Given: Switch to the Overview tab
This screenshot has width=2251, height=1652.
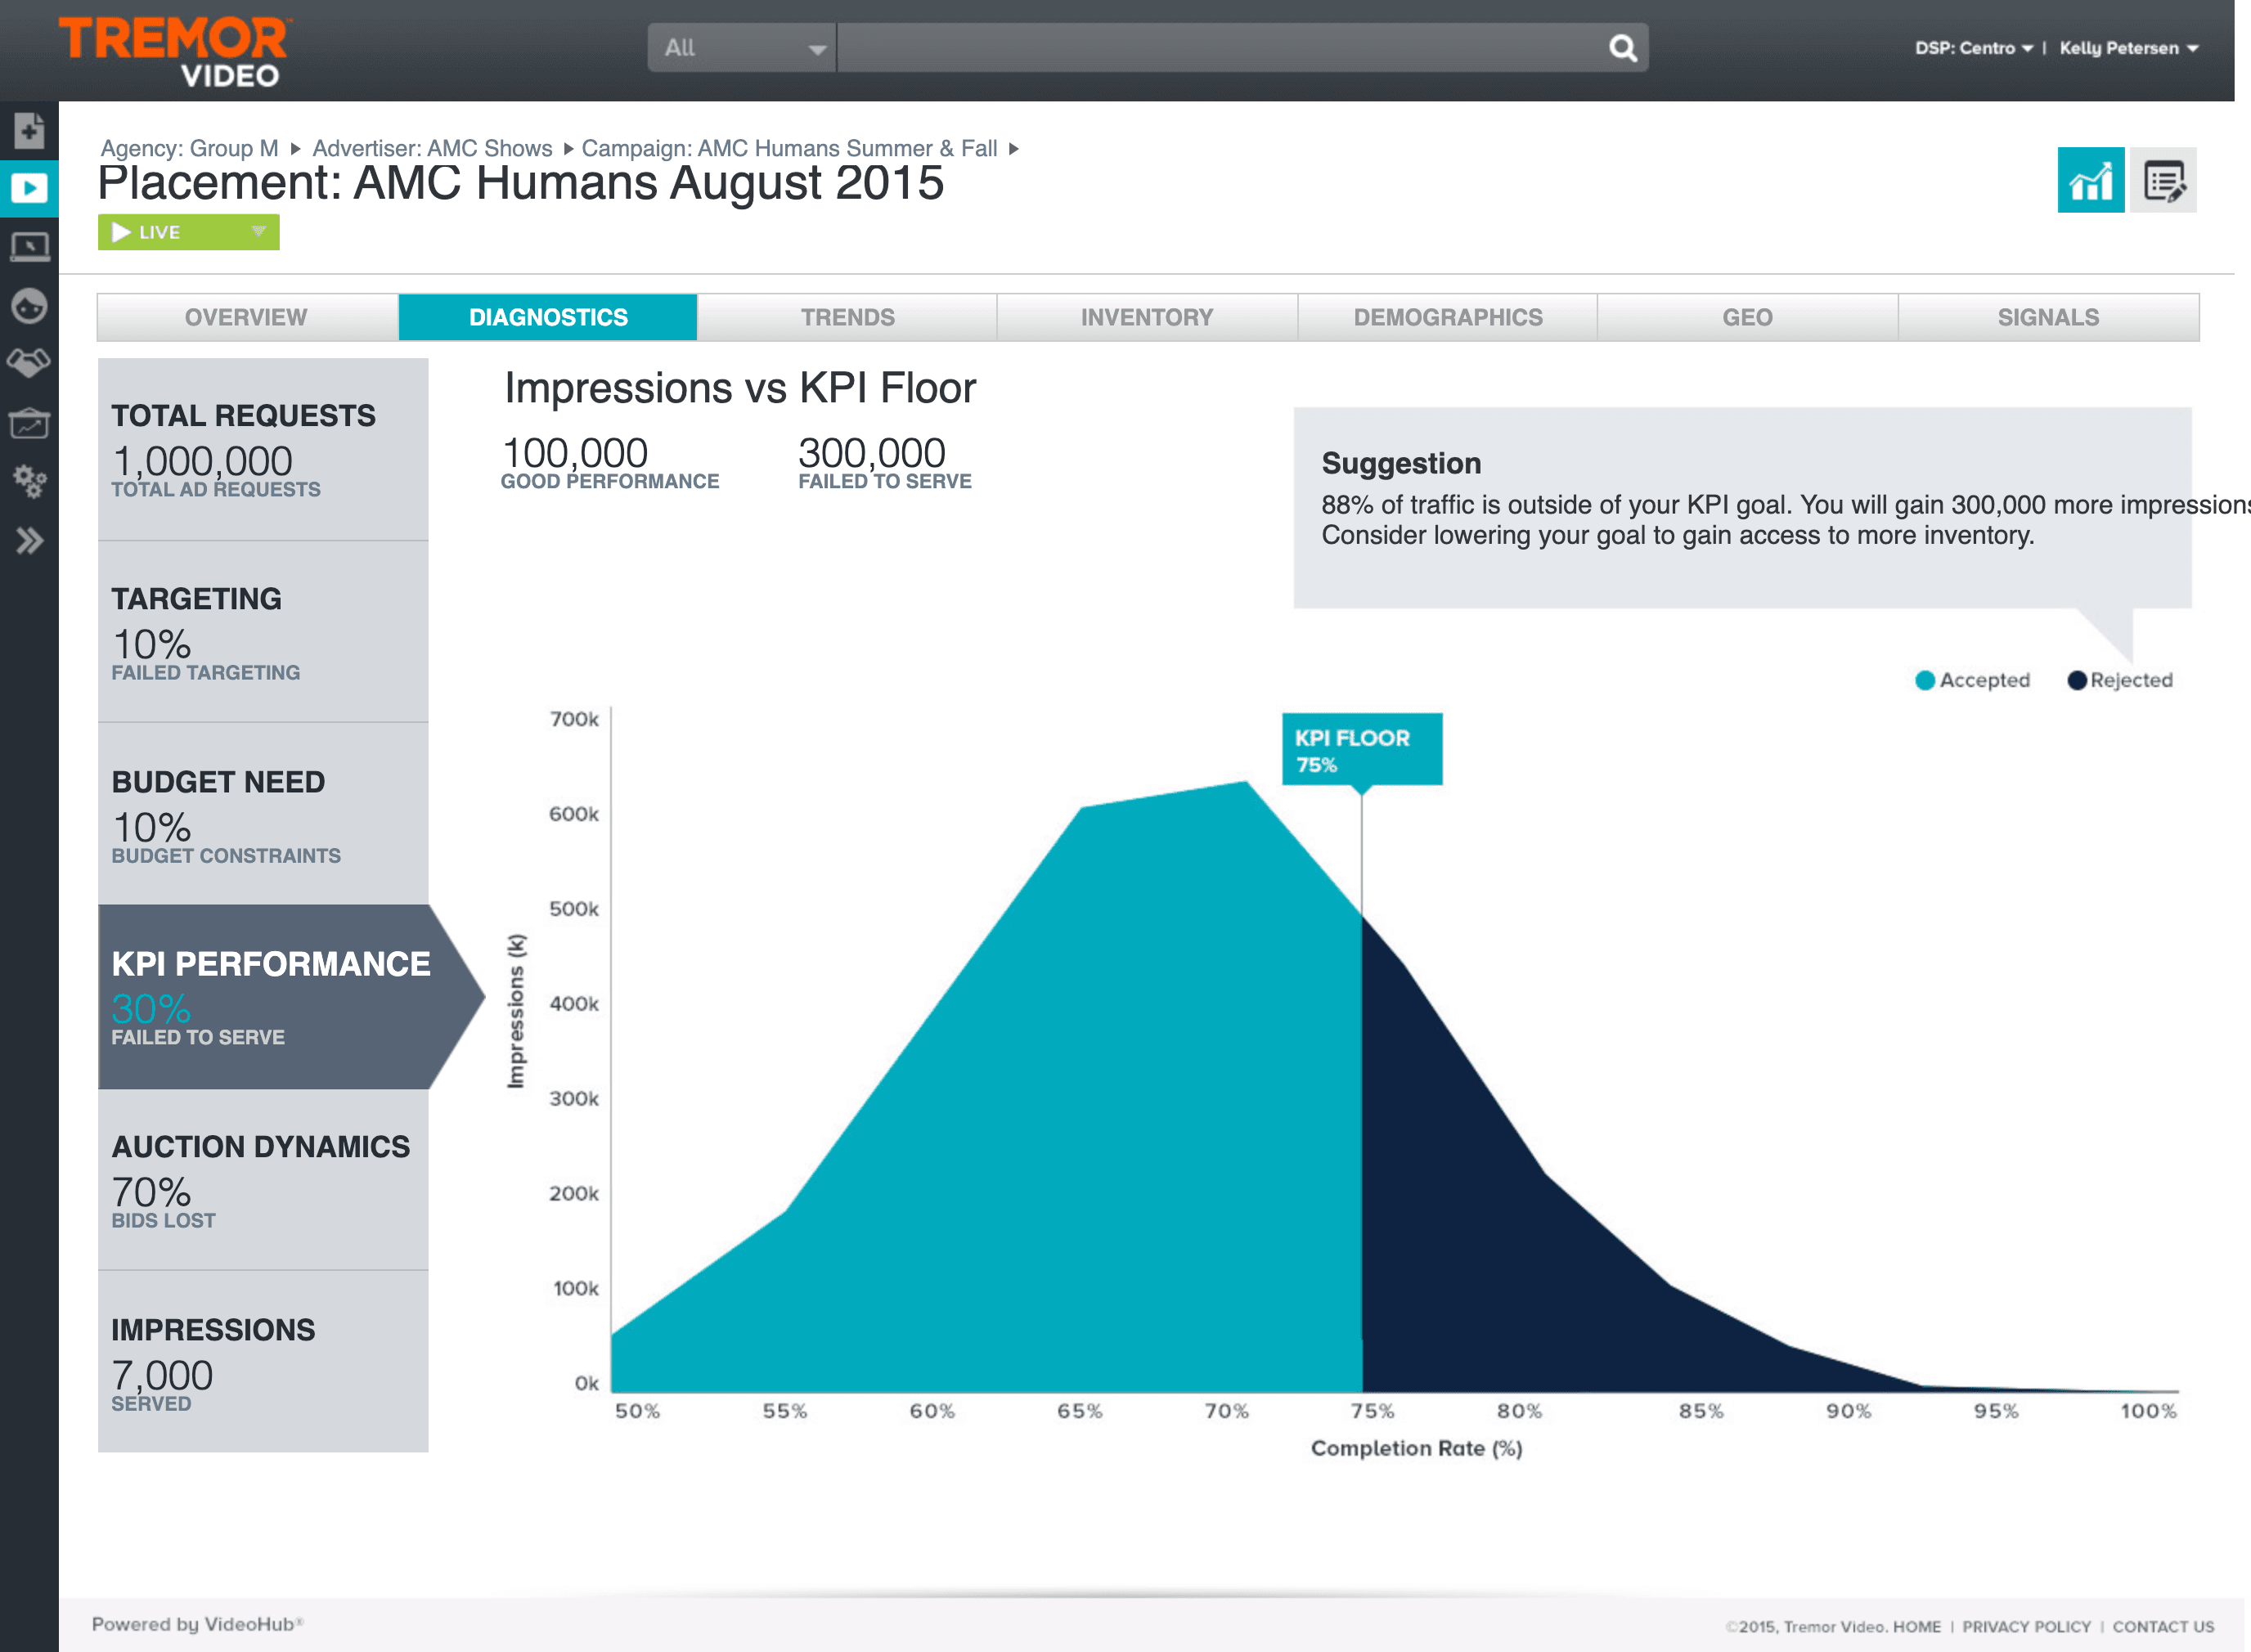Looking at the screenshot, I should pyautogui.click(x=246, y=317).
